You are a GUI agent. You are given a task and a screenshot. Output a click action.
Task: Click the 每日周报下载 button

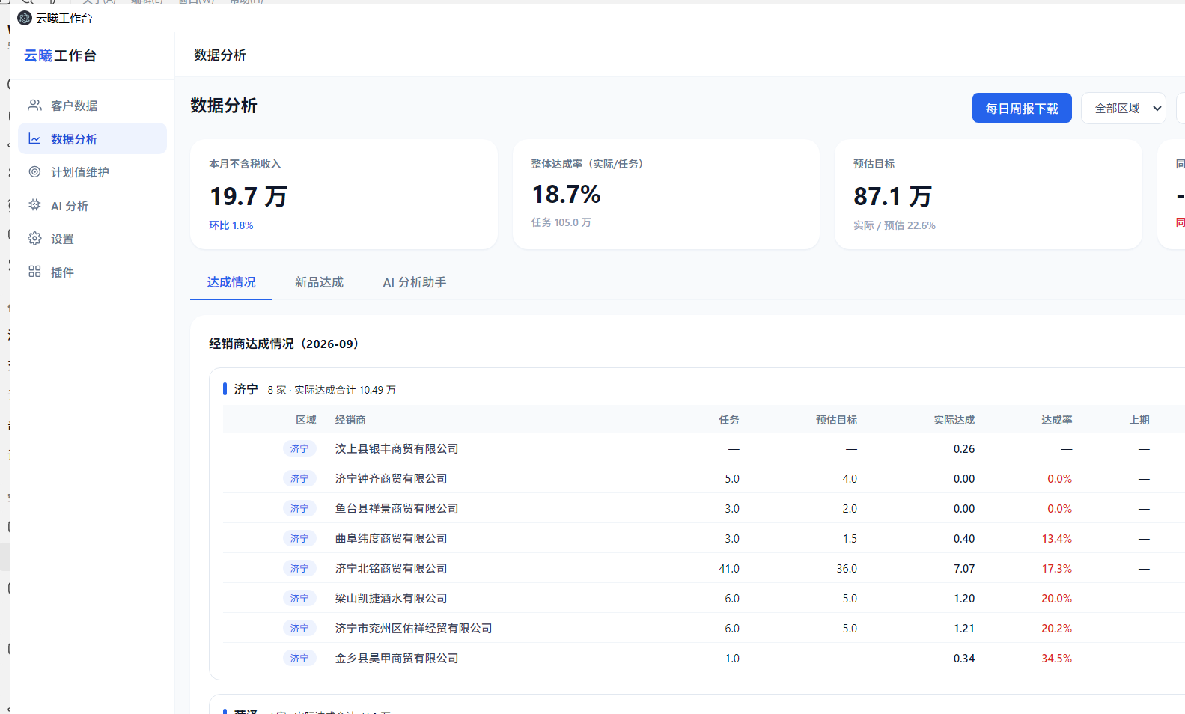pyautogui.click(x=1022, y=109)
